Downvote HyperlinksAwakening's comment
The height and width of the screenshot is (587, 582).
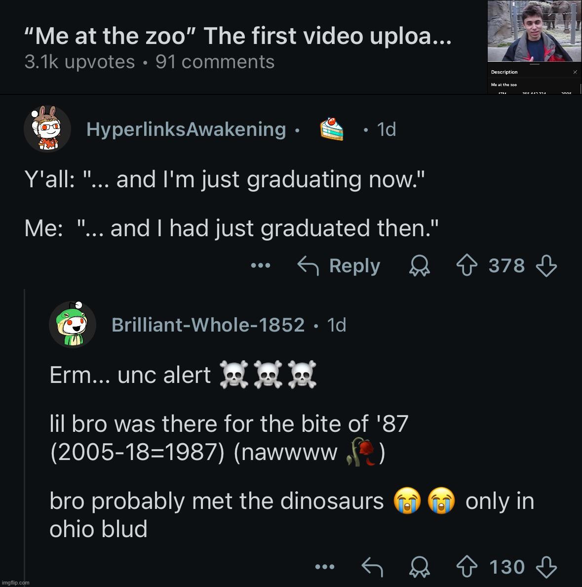[546, 266]
